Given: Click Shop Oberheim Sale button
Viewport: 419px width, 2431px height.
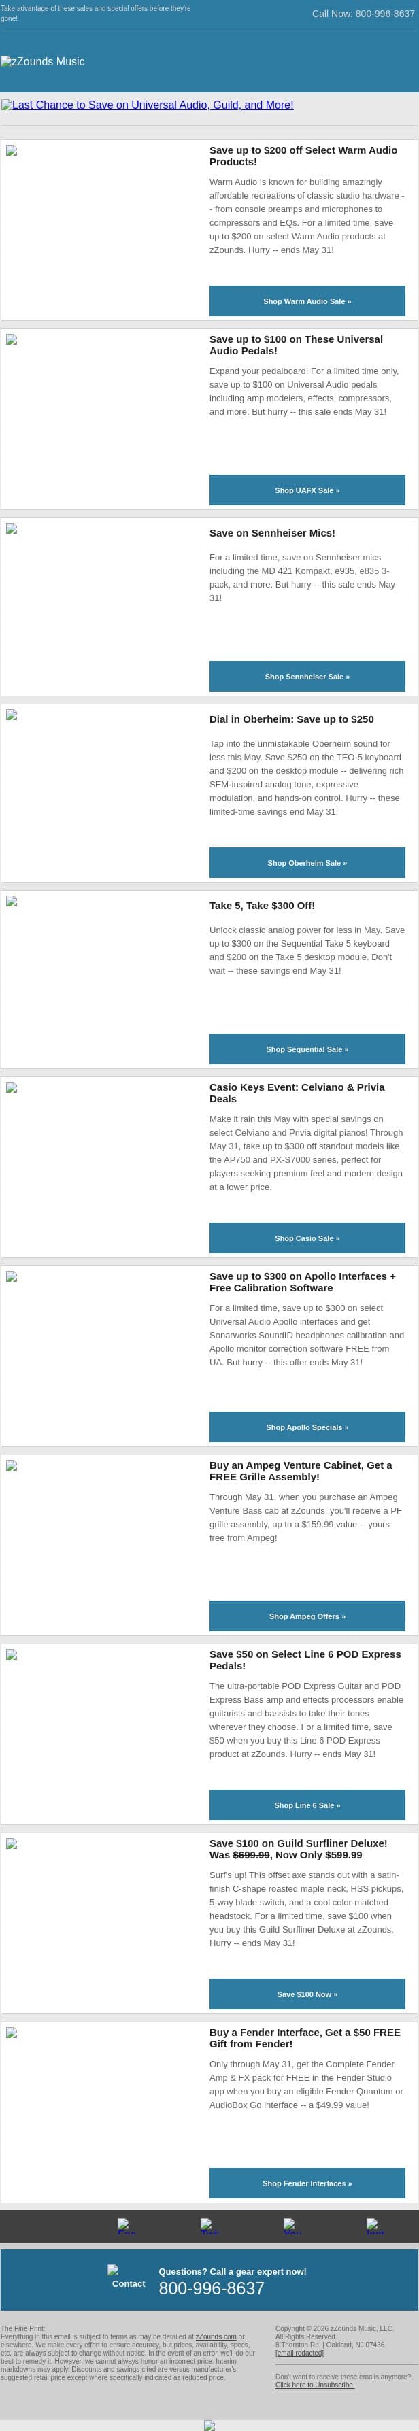Looking at the screenshot, I should click(307, 862).
